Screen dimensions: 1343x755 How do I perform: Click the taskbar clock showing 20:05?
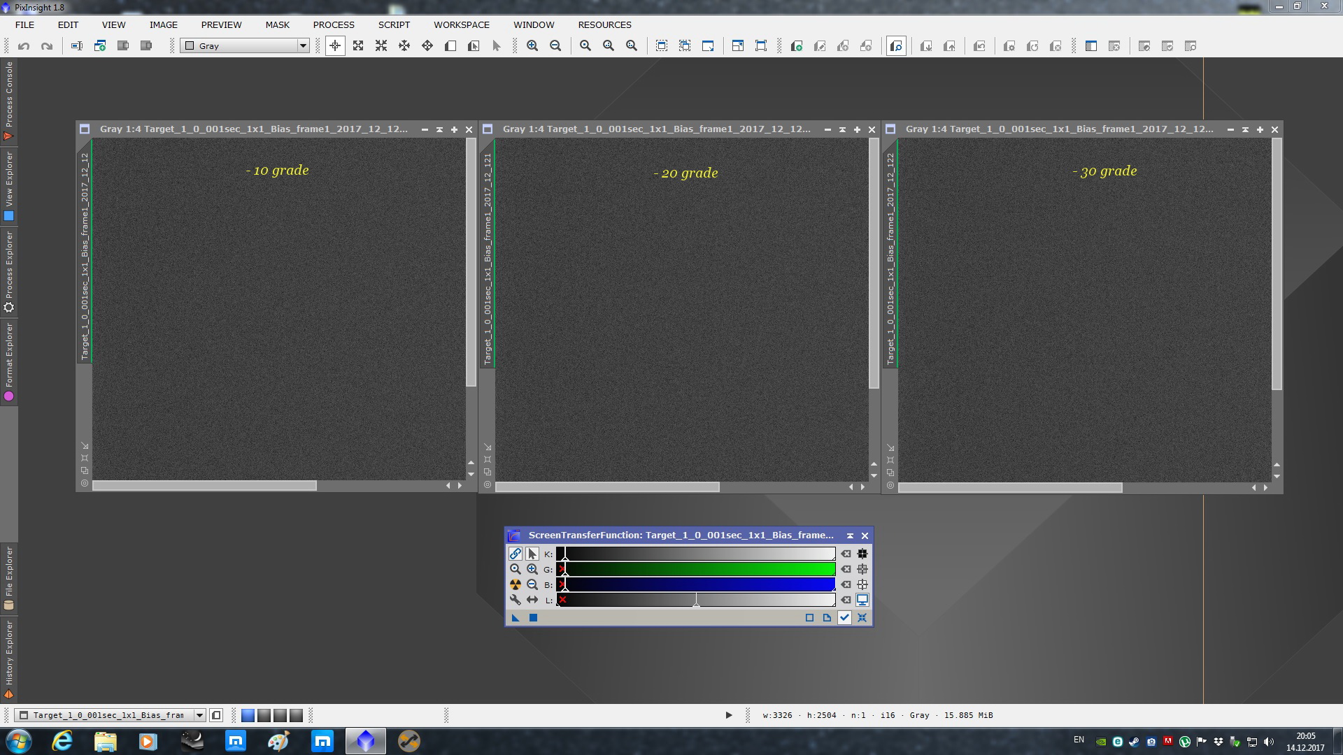coord(1305,736)
